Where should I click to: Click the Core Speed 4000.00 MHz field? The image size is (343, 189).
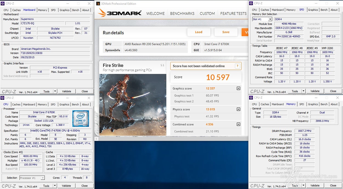[x=30, y=156]
